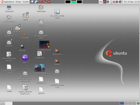Click the USA keyboard layout indicator
This screenshot has width=140, height=105.
[x=101, y=2]
